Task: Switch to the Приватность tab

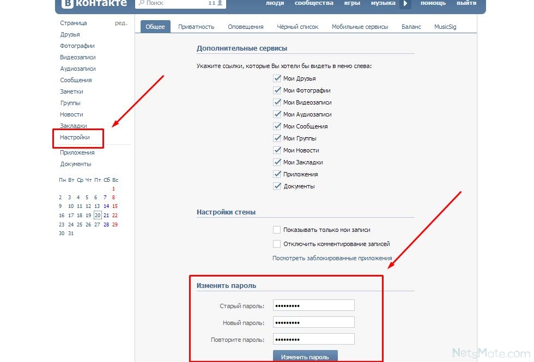Action: tap(196, 27)
